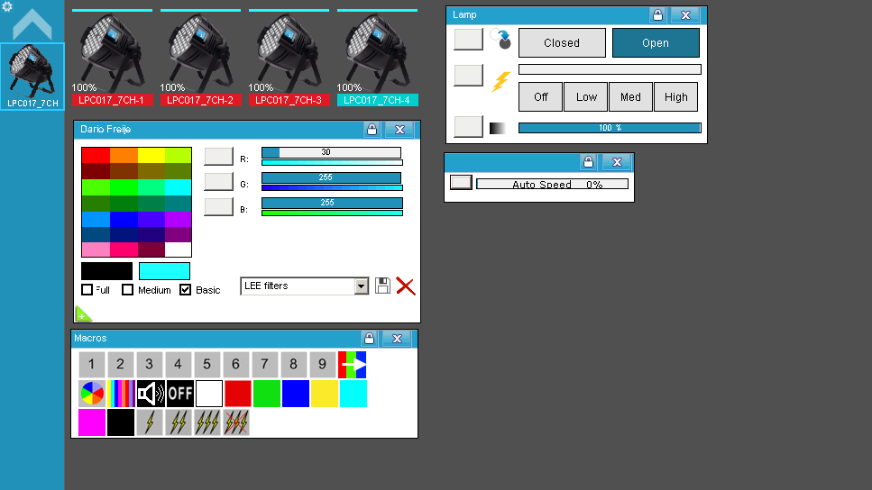Toggle the Auto Speed enable box
The width and height of the screenshot is (872, 490).
461,182
